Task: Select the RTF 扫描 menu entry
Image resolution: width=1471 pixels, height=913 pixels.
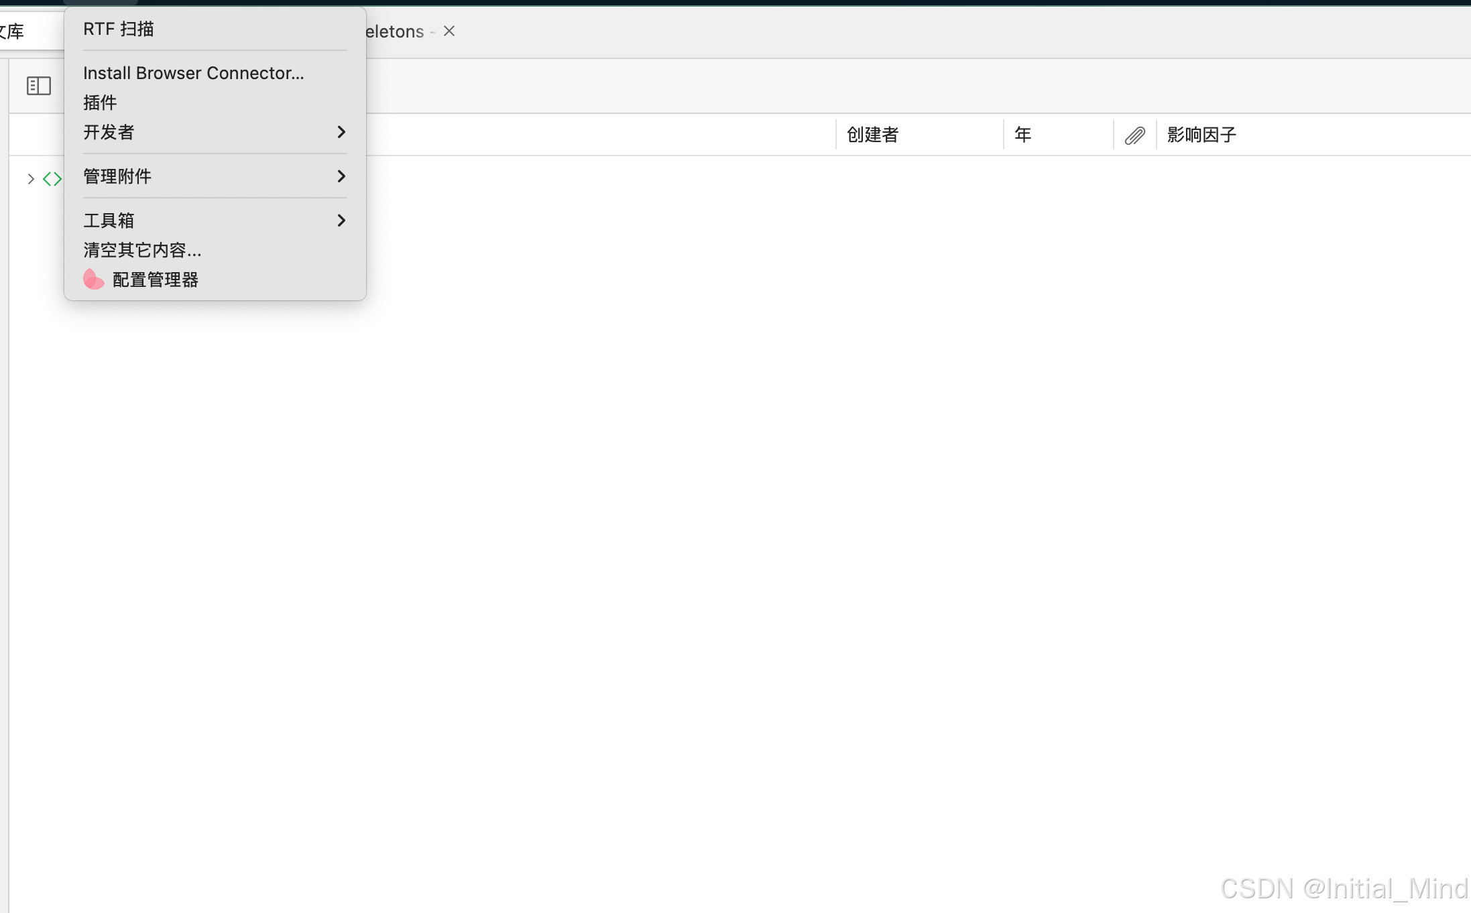Action: coord(119,29)
